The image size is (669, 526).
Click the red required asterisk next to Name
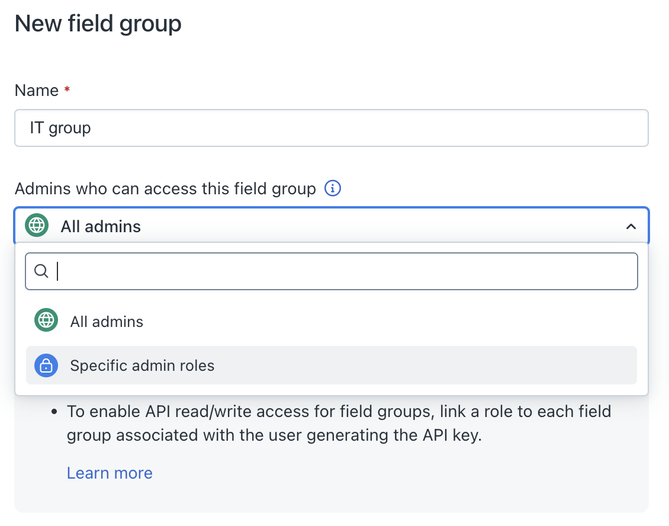(67, 90)
